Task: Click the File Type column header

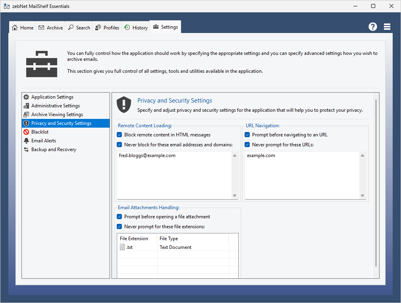Action: [x=169, y=239]
